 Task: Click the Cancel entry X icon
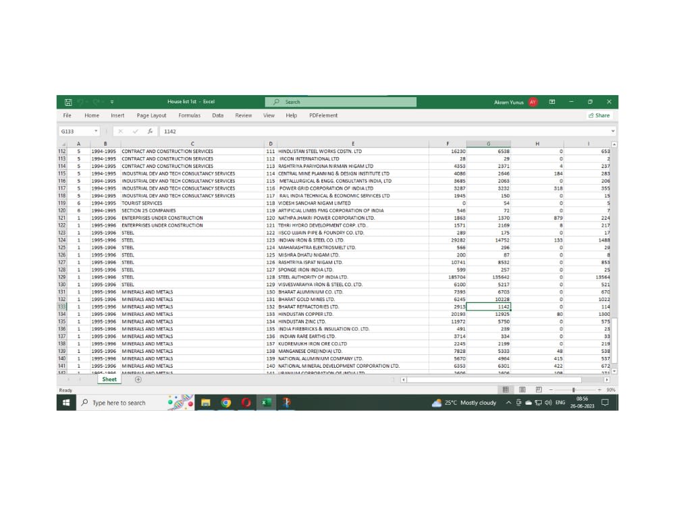pos(121,132)
